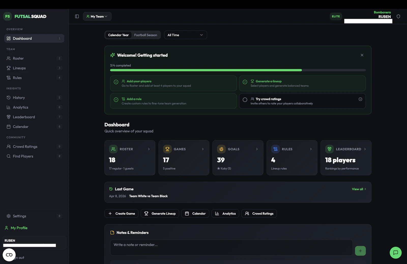Open Roster in the sidebar
Viewport: 407px width, 264px height.
pos(34,58)
